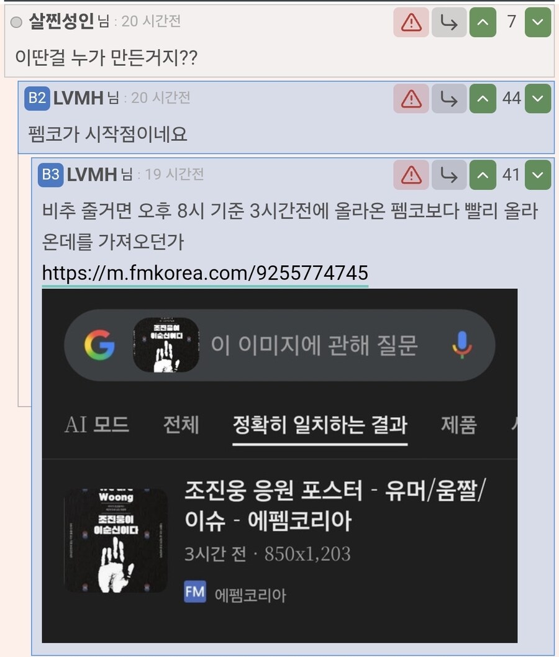This screenshot has height=657, width=559.
Task: Switch to the 전체 tab
Action: [181, 425]
